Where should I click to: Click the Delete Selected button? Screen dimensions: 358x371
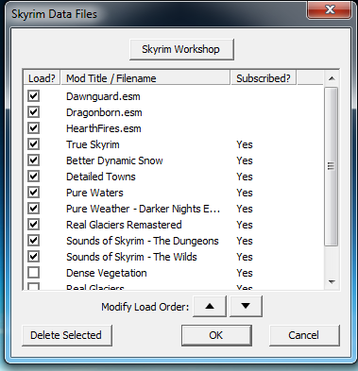tap(67, 335)
